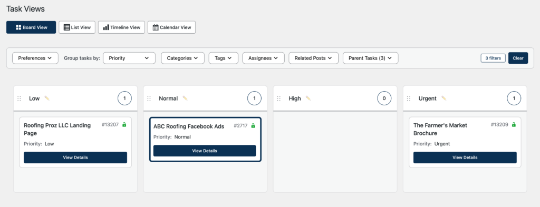Click the ABC Roofing Facebook Ads title
The width and height of the screenshot is (540, 207).
click(189, 126)
